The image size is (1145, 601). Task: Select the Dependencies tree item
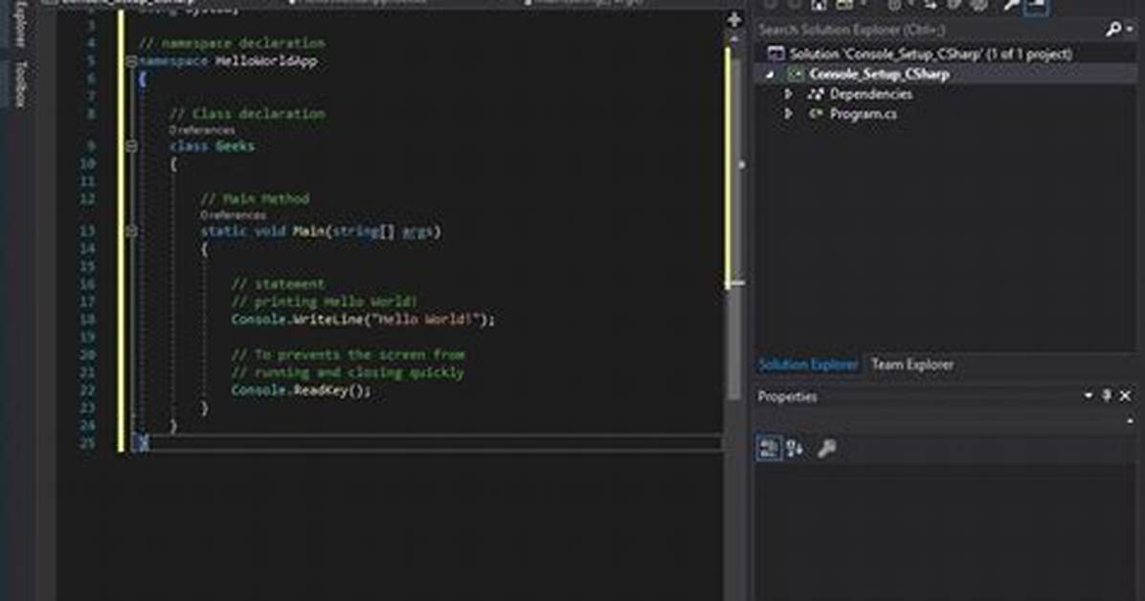pyautogui.click(x=870, y=94)
